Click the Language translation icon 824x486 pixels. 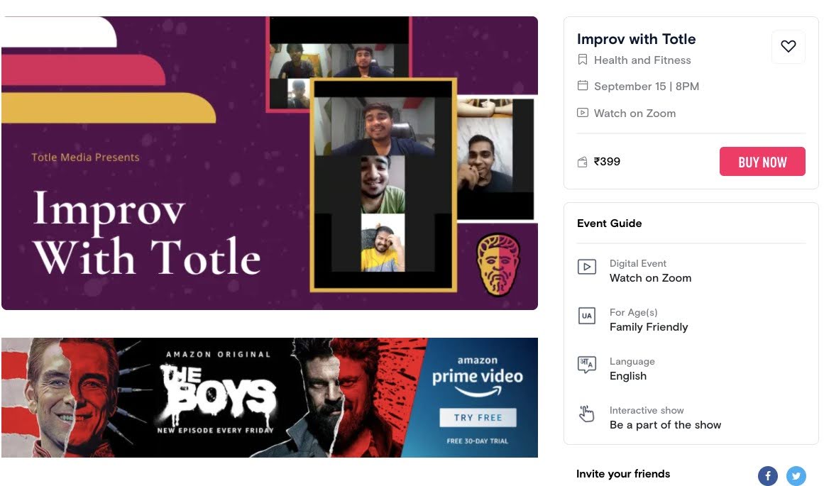(586, 364)
